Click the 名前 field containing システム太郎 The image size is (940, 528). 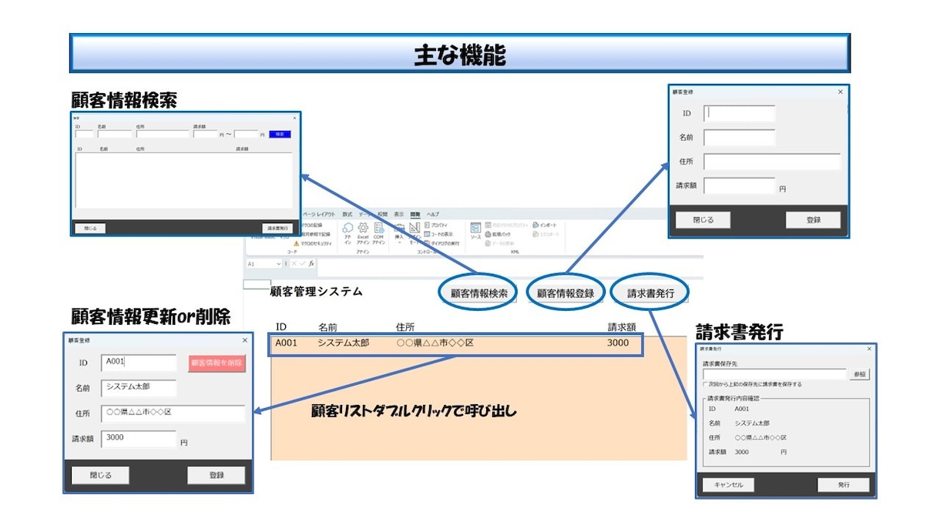[x=139, y=388]
